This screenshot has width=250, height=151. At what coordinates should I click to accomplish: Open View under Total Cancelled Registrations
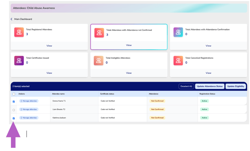coord(209,73)
